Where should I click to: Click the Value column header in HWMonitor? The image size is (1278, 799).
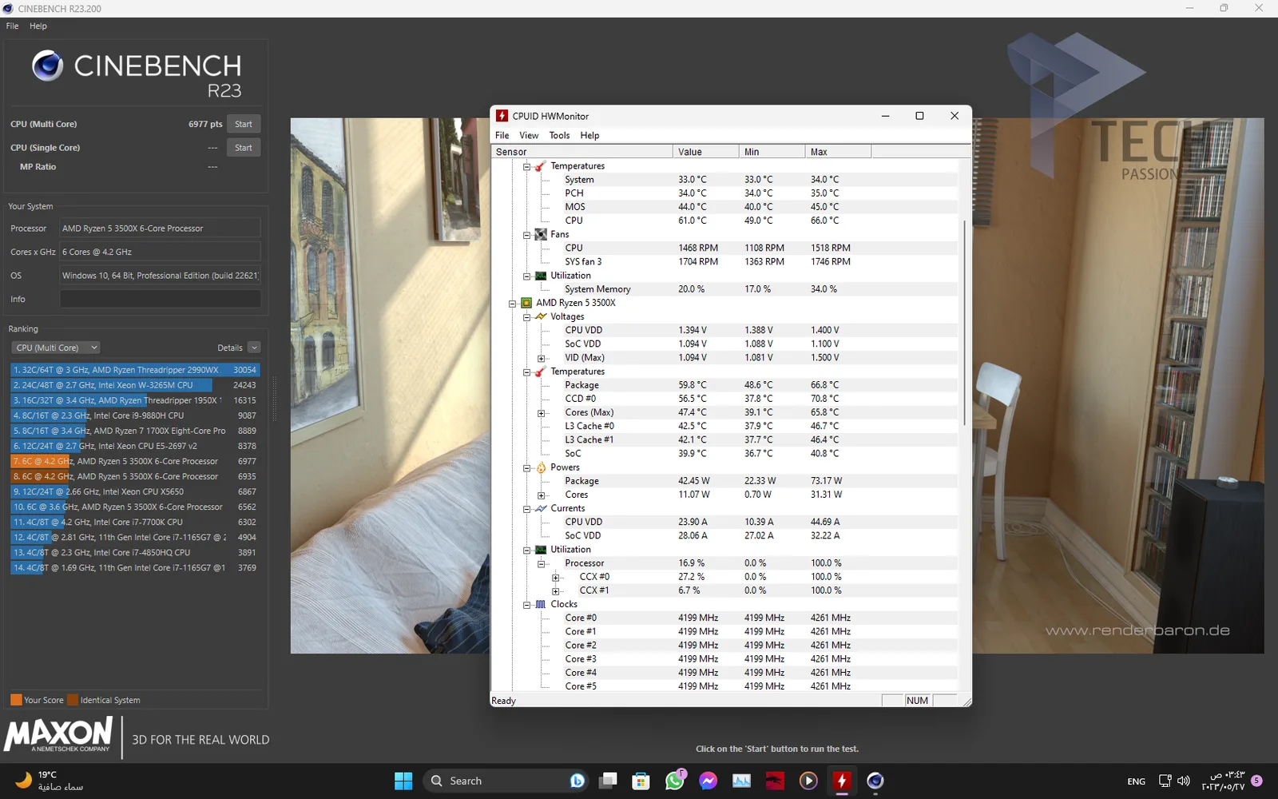(706, 152)
